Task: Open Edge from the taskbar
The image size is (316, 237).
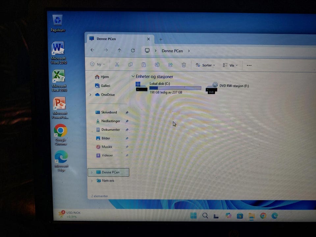Action: click(x=275, y=216)
